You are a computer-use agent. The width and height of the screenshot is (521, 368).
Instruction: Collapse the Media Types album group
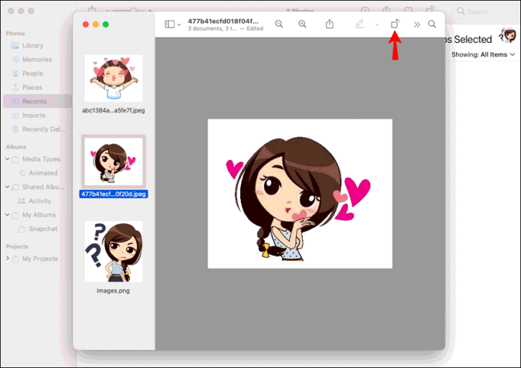8,159
